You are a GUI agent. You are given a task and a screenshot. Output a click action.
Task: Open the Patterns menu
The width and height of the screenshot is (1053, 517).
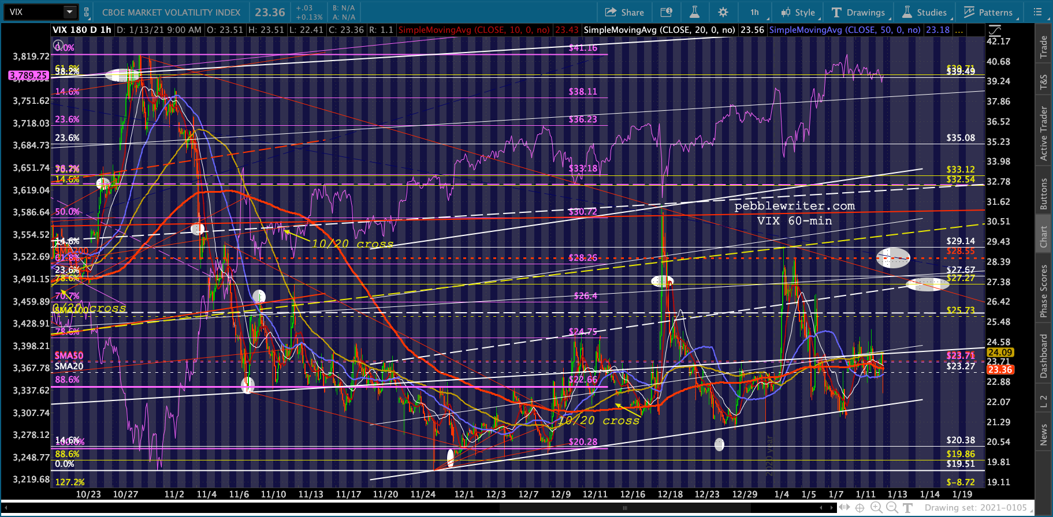coord(988,12)
